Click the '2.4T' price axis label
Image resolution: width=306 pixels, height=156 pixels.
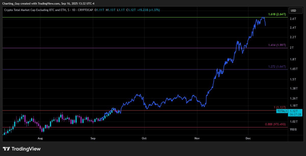pyautogui.click(x=293, y=28)
